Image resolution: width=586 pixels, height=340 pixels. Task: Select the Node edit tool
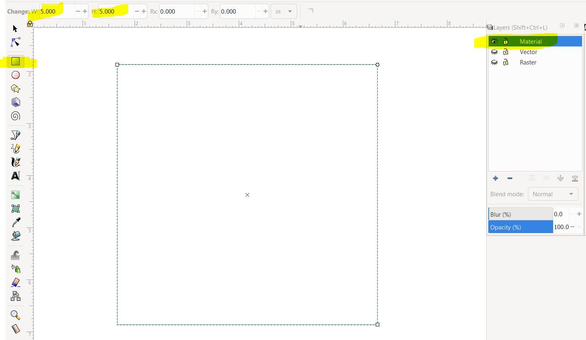[x=15, y=42]
